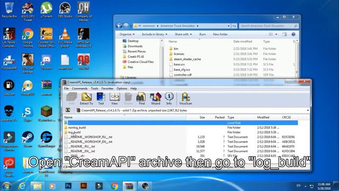Image resolution: width=339 pixels, height=191 pixels.
Task: Click Downloads in Explorer navigation pane
Action: tap(135, 46)
